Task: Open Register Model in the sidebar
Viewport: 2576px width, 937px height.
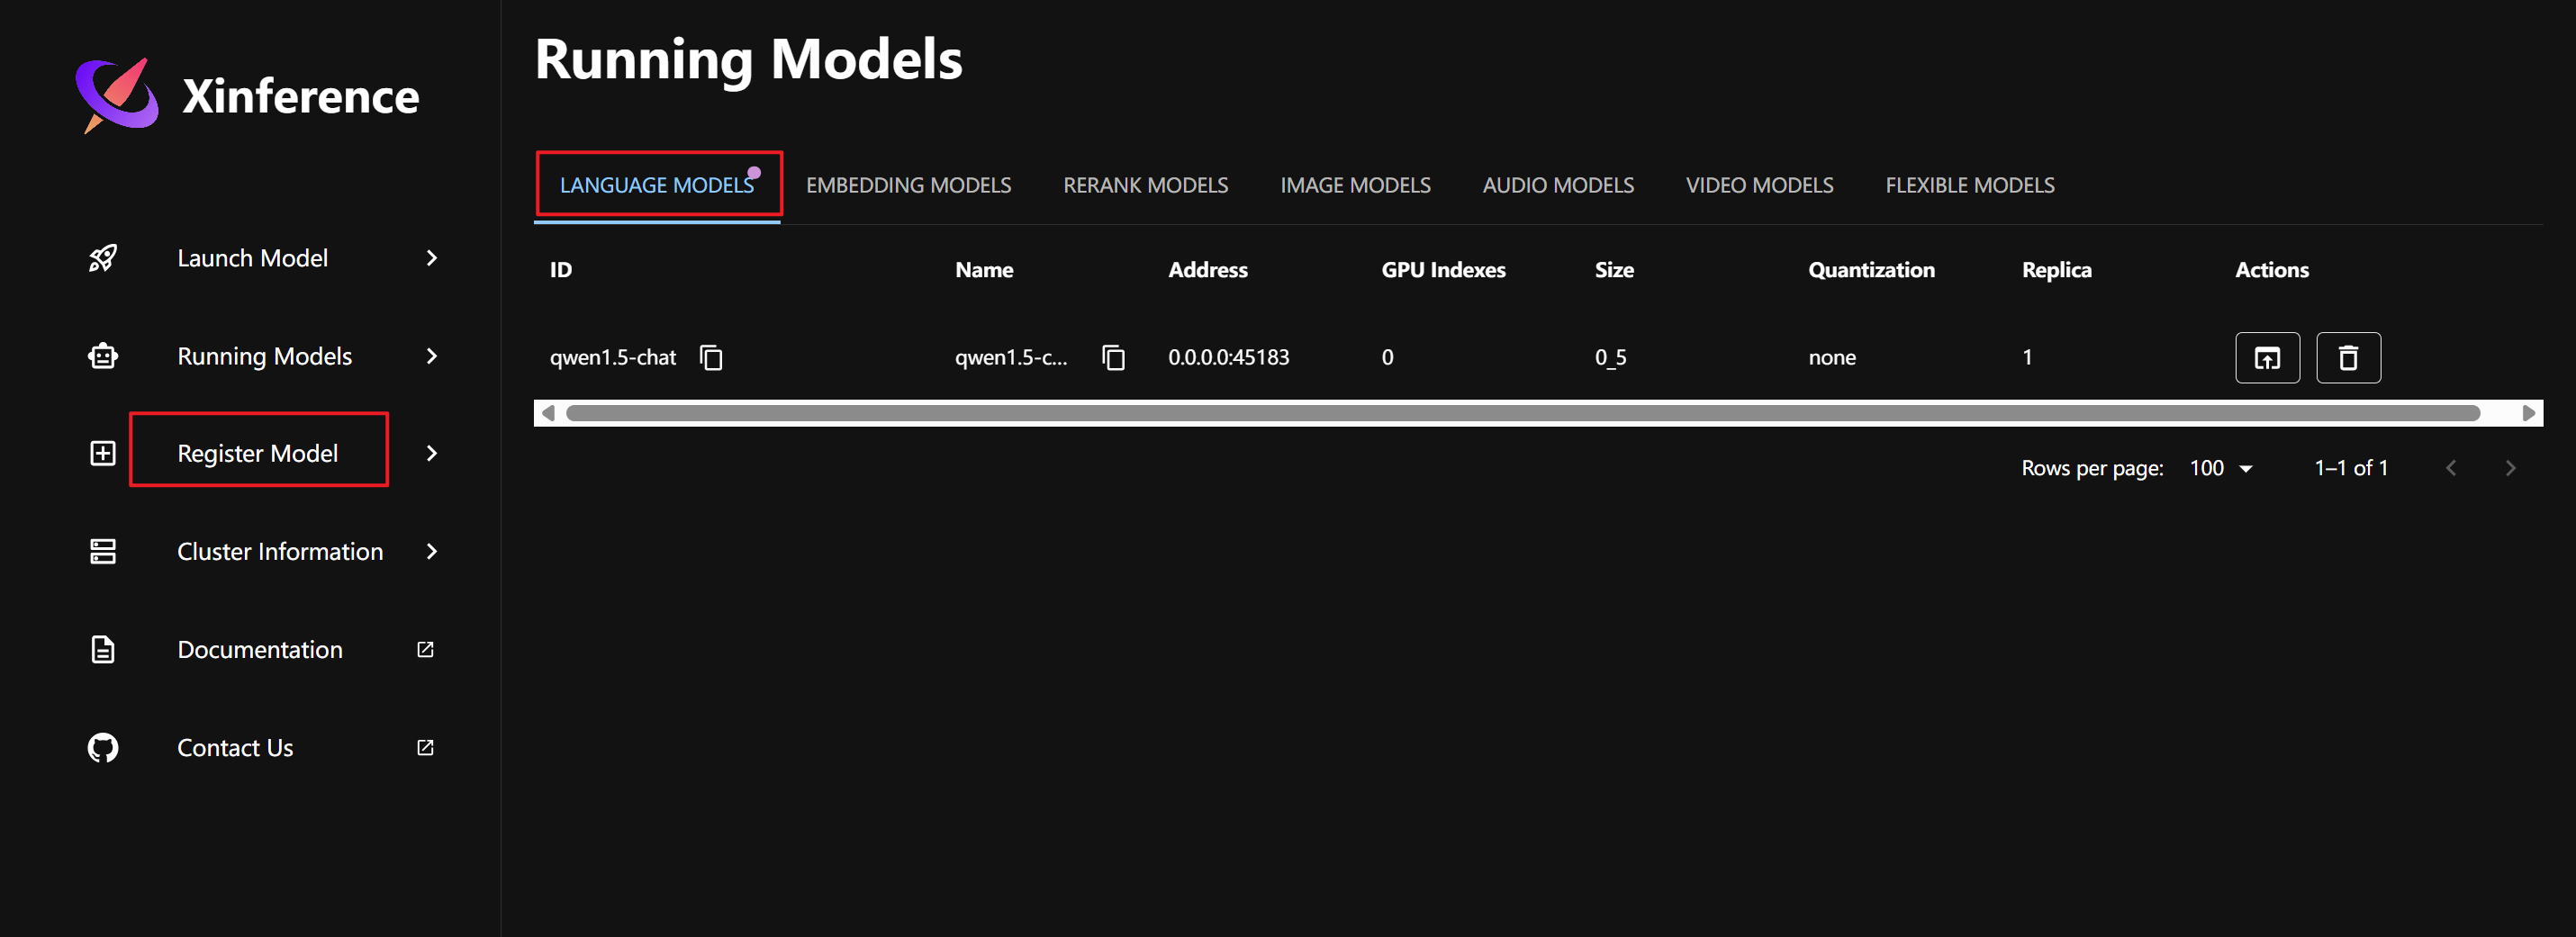Action: (x=257, y=453)
